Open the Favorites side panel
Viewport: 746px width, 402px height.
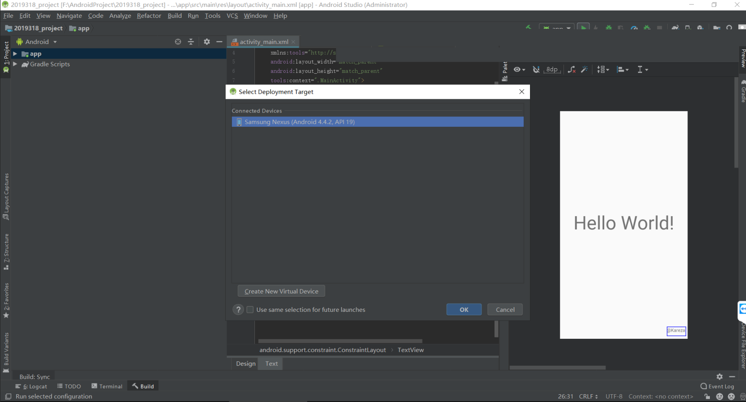point(6,300)
